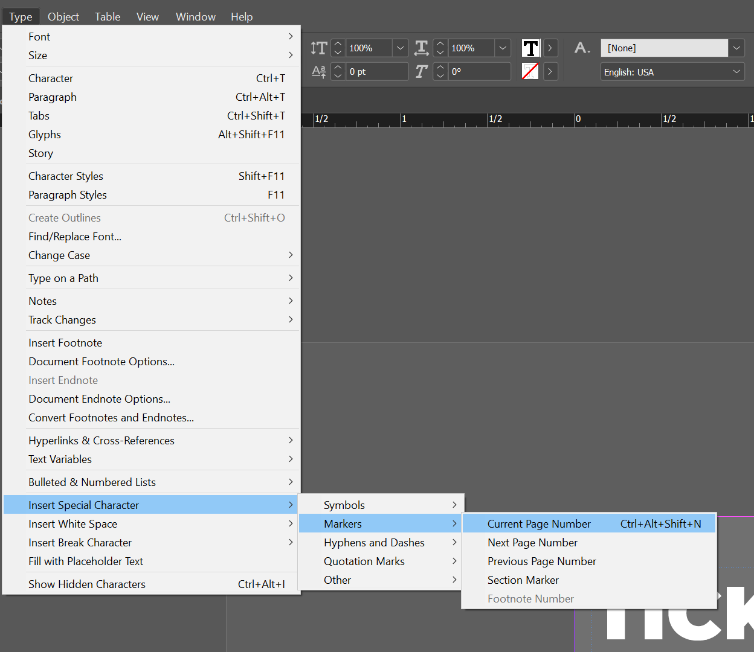
Task: Expand the Symbols submenu
Action: 381,505
